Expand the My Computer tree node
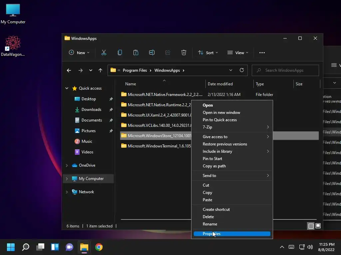This screenshot has width=341, height=255. coord(67,179)
